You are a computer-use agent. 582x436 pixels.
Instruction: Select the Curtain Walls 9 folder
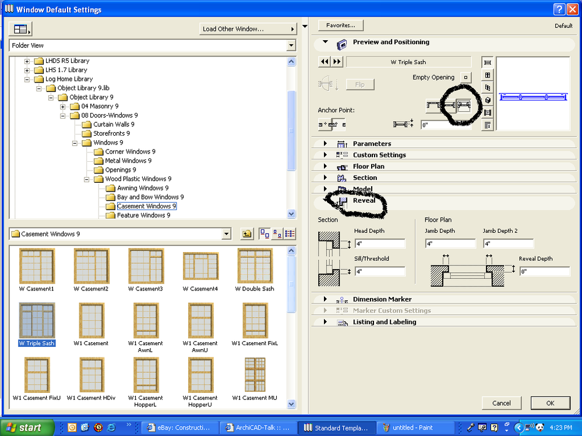click(x=114, y=125)
